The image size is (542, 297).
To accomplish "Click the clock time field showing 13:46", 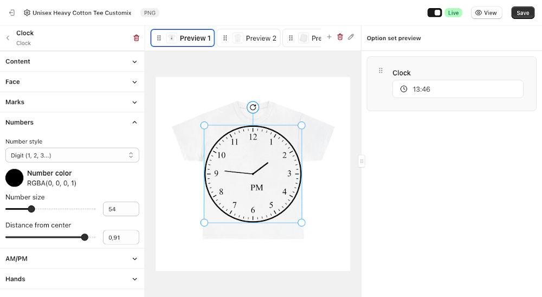I will 457,89.
